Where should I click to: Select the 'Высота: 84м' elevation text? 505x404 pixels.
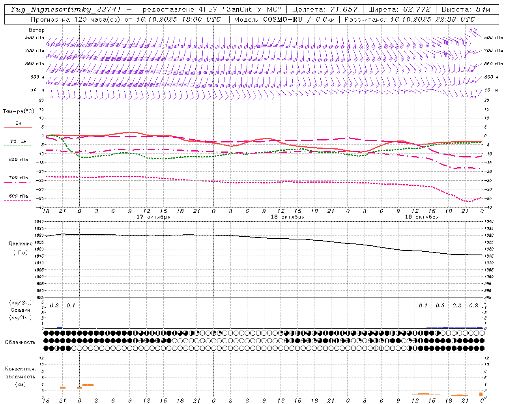coord(466,10)
